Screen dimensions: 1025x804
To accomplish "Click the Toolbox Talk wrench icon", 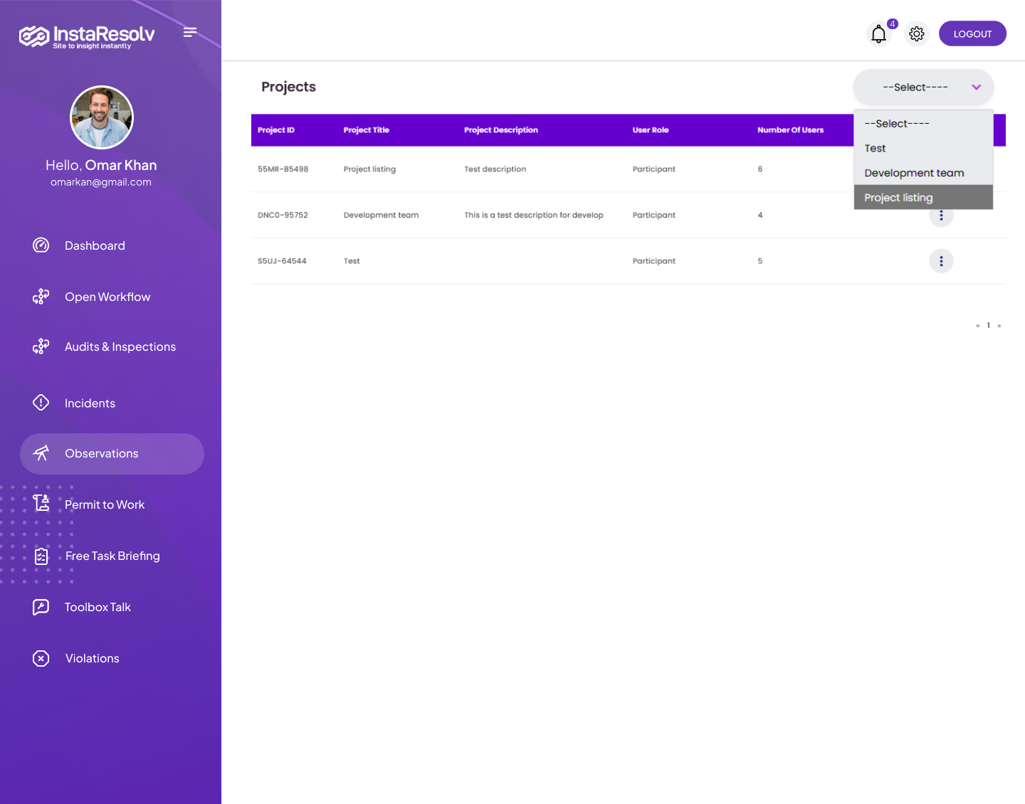I will point(41,607).
